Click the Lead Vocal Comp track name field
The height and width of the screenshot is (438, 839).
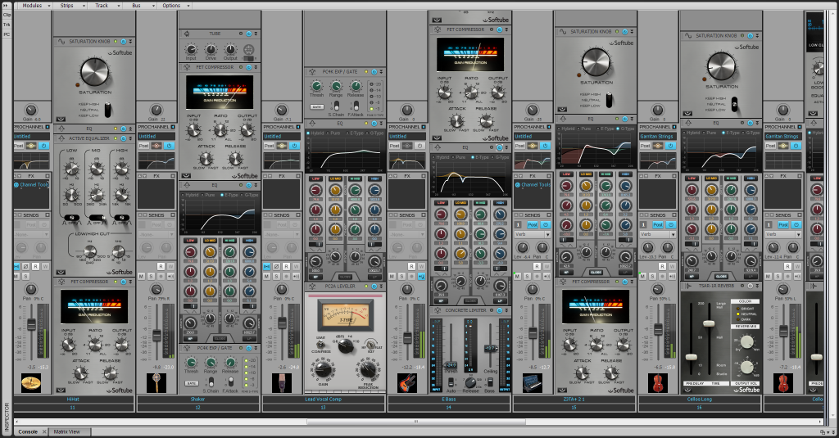323,399
